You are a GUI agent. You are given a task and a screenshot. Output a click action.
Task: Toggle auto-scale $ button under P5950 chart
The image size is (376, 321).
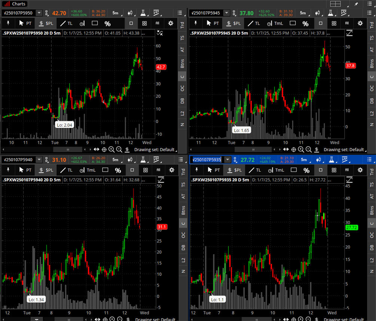click(127, 150)
